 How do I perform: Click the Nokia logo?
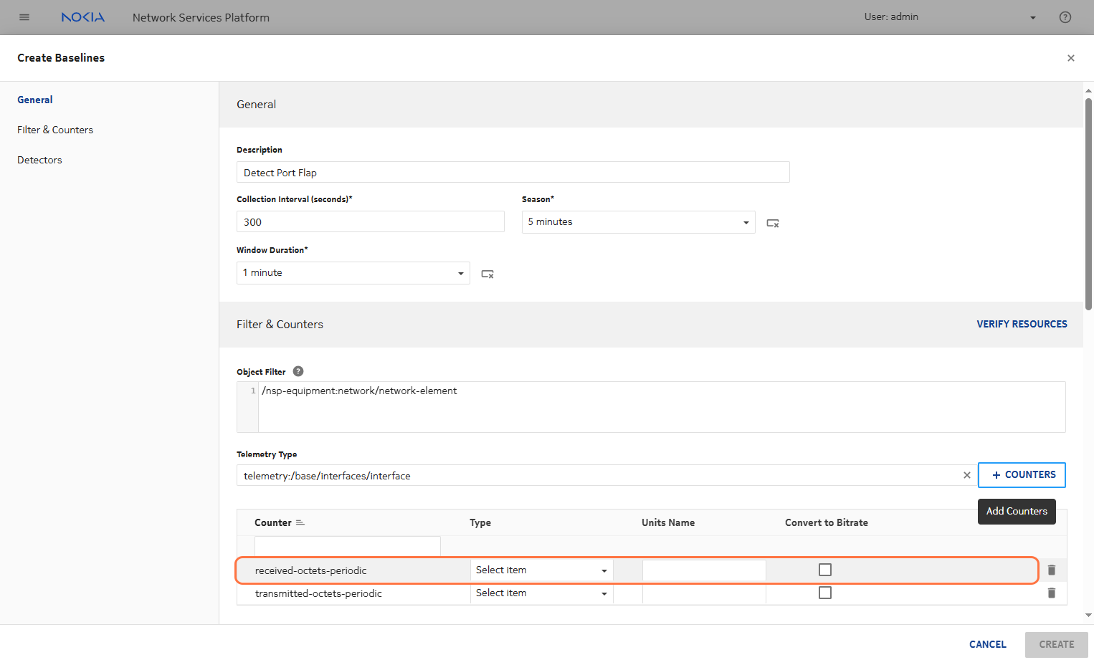[83, 17]
